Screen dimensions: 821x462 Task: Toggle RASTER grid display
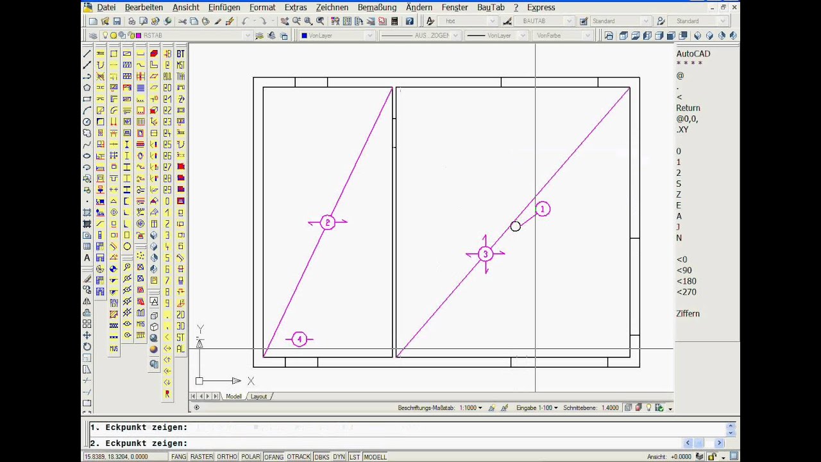click(x=201, y=457)
